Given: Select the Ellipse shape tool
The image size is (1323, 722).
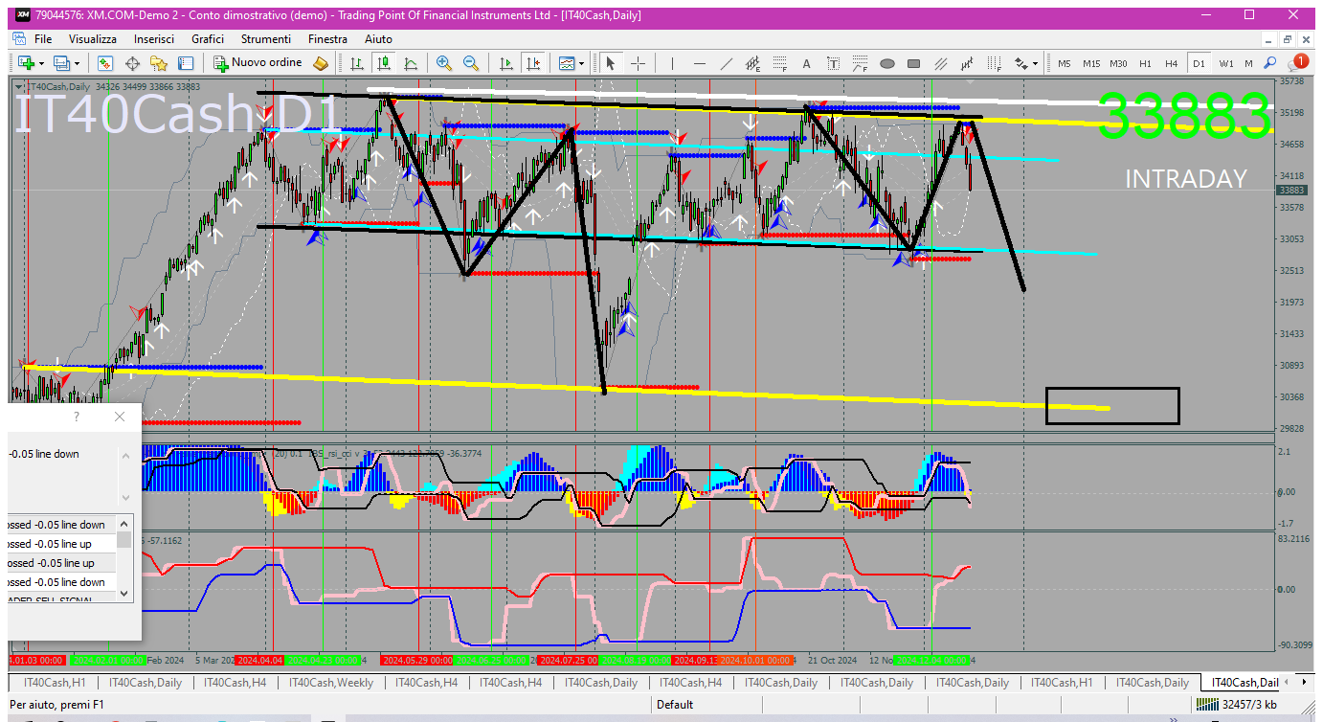Looking at the screenshot, I should (886, 63).
